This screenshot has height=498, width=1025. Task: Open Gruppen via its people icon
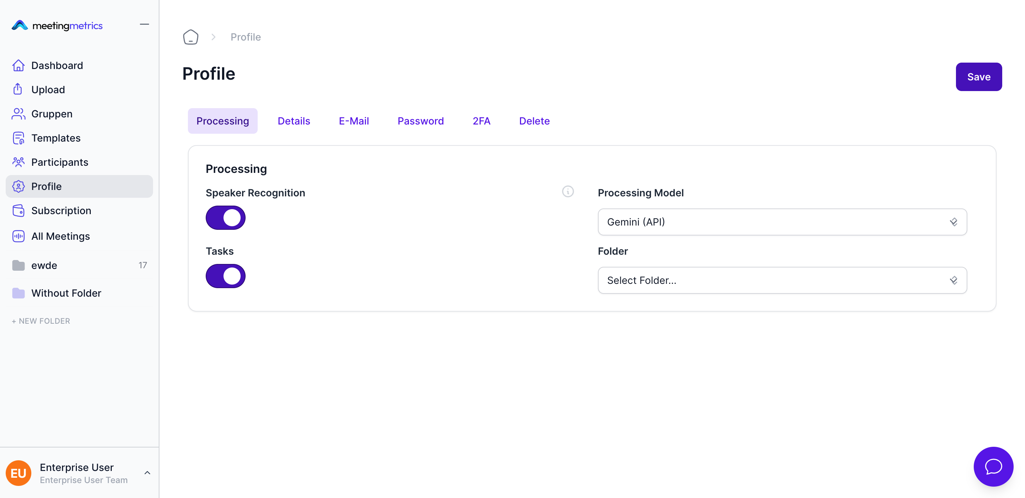coord(18,114)
